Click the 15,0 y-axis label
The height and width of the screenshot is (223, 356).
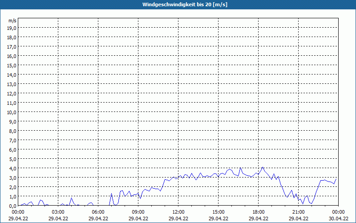(x=12, y=66)
